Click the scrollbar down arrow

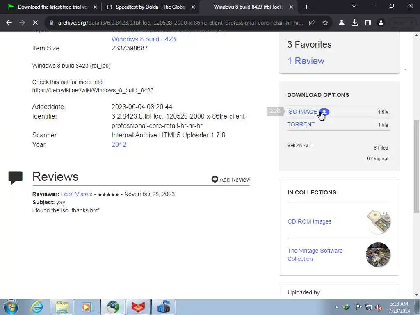tap(417, 295)
